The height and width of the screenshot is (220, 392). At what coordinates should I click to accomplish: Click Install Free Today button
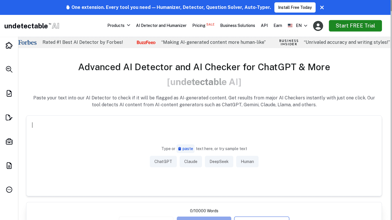(295, 7)
